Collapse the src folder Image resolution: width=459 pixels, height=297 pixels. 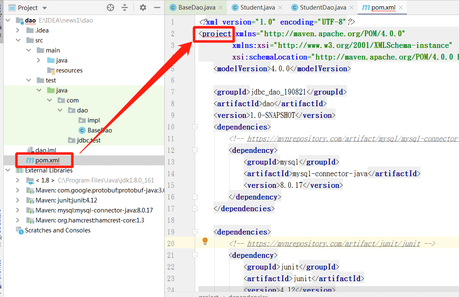tap(18, 40)
